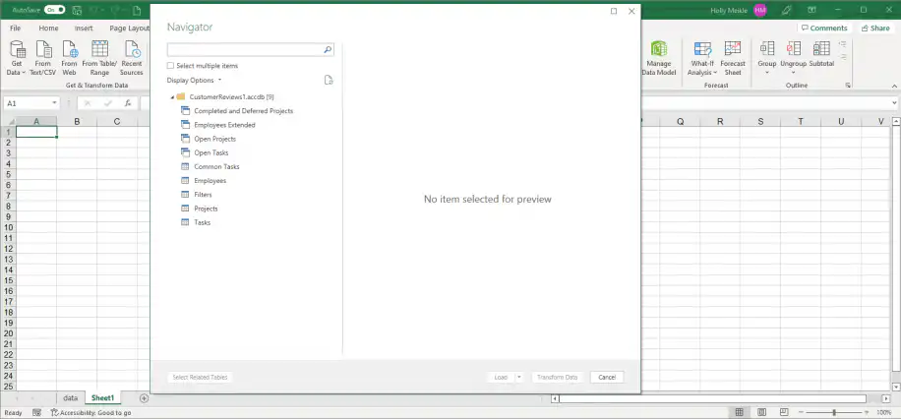The height and width of the screenshot is (419, 901).
Task: Open the Name Box dropdown
Action: click(x=54, y=103)
